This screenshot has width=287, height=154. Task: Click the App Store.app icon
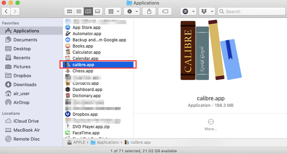(x=68, y=28)
